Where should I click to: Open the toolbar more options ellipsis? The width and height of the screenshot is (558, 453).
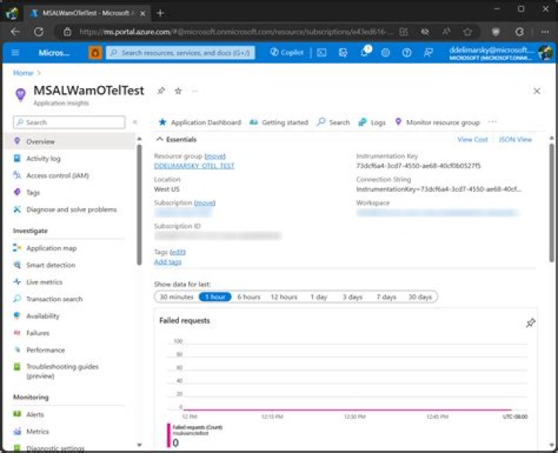[x=493, y=122]
